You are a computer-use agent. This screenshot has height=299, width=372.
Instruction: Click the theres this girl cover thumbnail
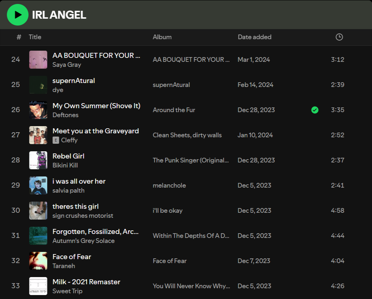point(38,210)
